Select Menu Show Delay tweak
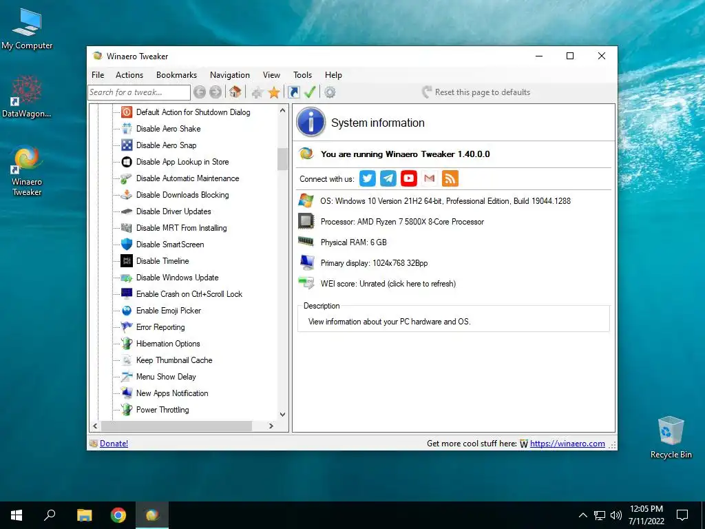Viewport: 705px width, 529px height. pos(166,377)
